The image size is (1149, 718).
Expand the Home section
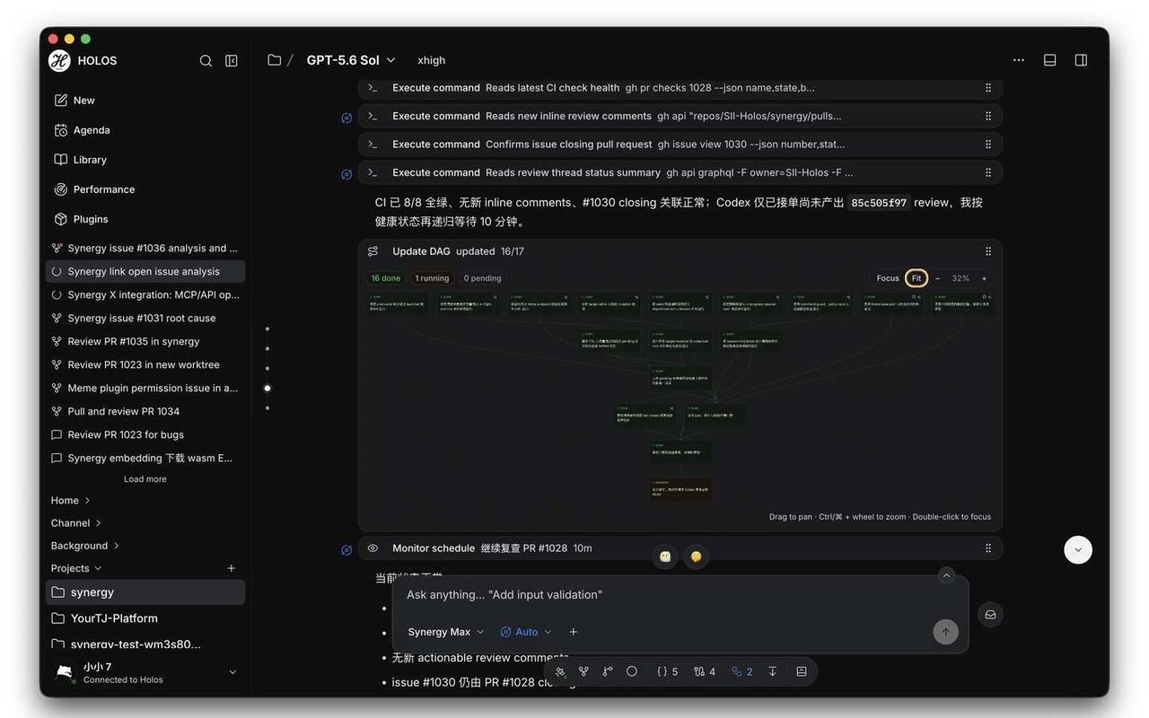coord(71,501)
